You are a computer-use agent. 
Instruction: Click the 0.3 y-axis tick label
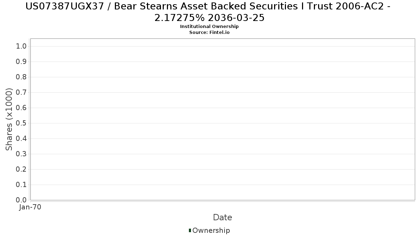[x=21, y=154]
